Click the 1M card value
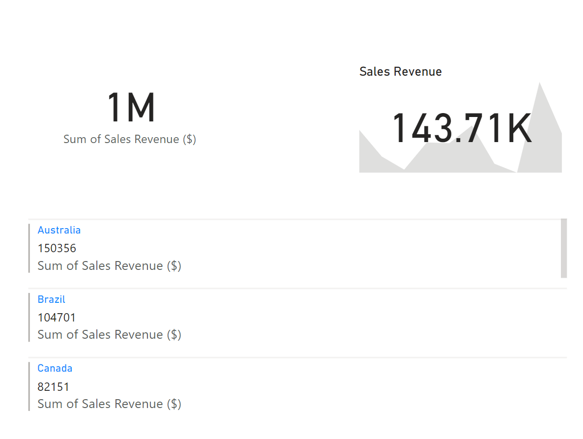The width and height of the screenshot is (583, 439). [131, 108]
